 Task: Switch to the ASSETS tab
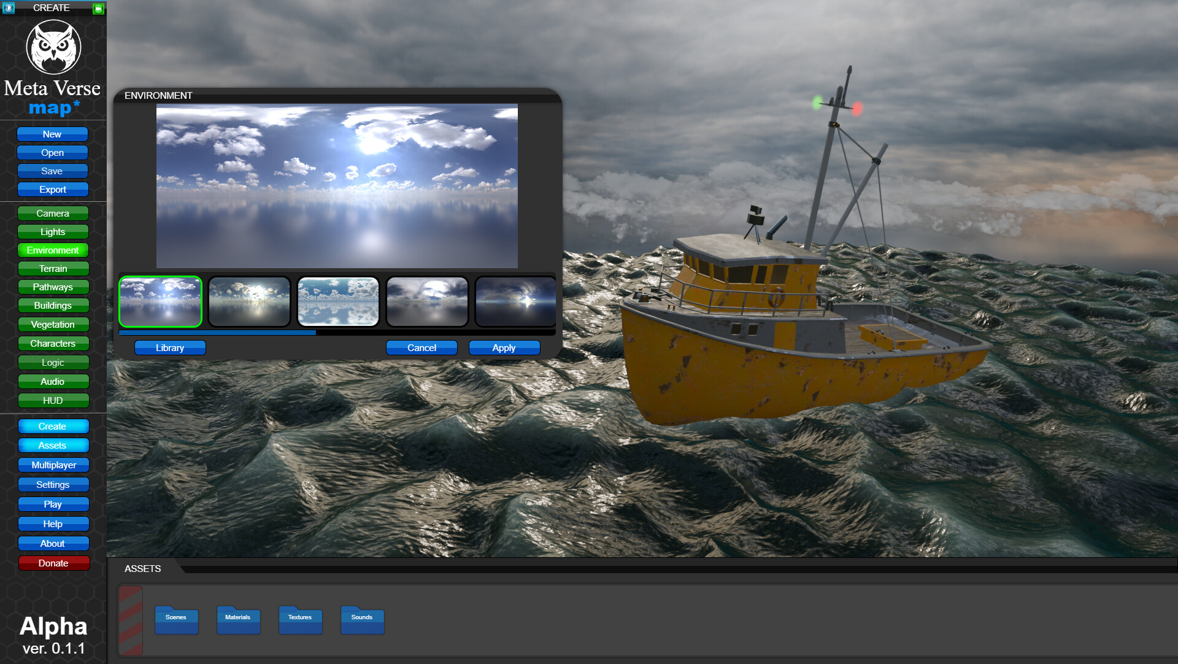click(x=142, y=569)
